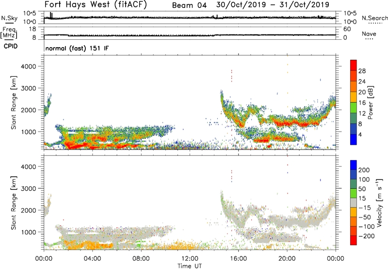Click the frequency trace line in the Freq panel
This screenshot has width=388, height=269.
pyautogui.click(x=190, y=35)
